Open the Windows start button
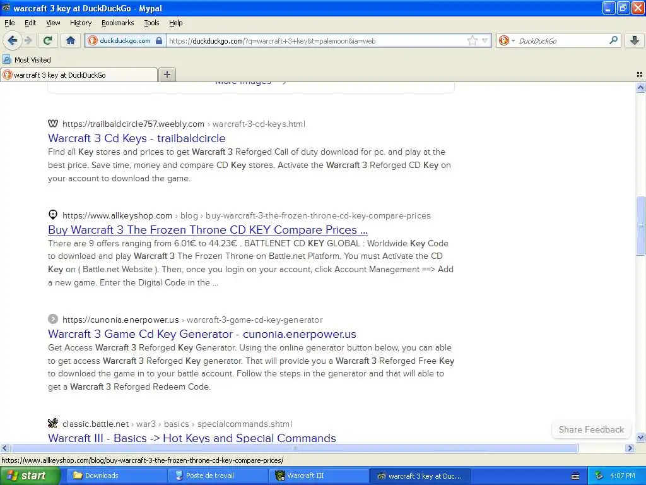 (x=30, y=476)
